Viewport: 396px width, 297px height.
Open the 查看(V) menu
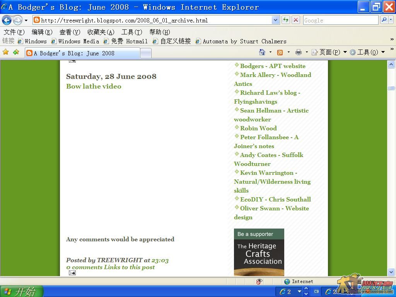coord(70,32)
